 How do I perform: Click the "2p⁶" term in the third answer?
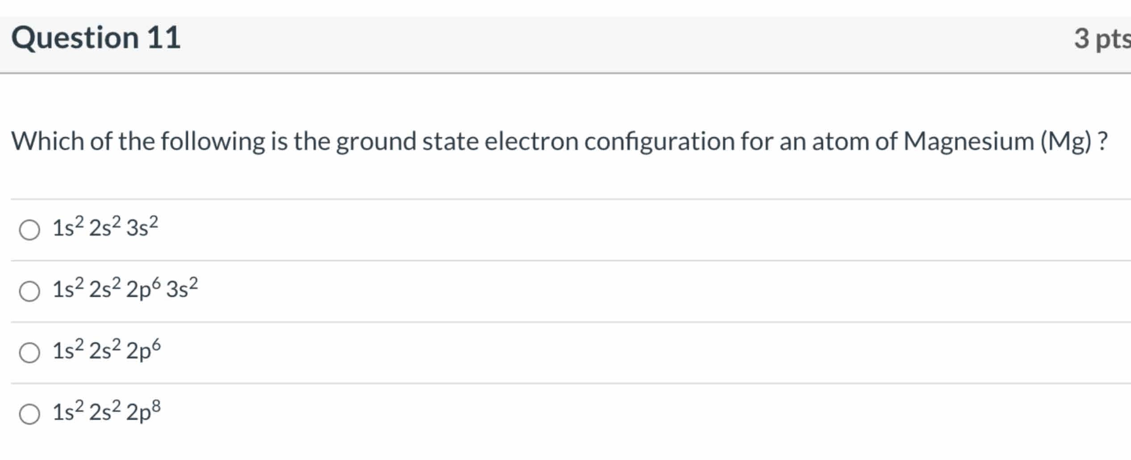[143, 351]
